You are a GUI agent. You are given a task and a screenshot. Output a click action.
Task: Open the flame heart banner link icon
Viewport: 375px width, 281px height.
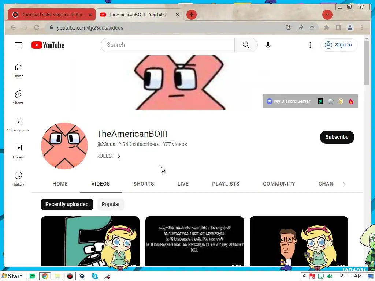351,101
